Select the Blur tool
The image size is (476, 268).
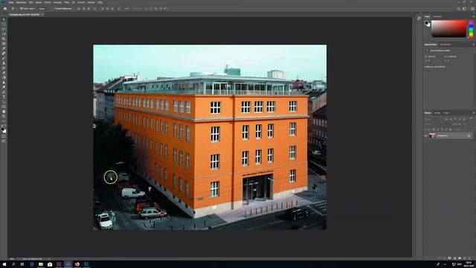(4, 83)
